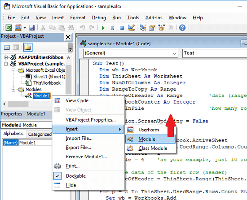Switch to Categorized properties tab
The height and width of the screenshot is (200, 247).
coord(40,134)
